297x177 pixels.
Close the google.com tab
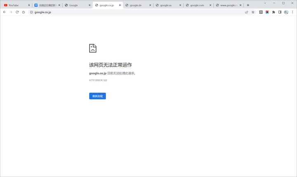(x=210, y=5)
